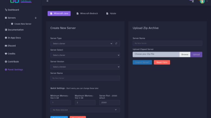Focus Server Name field in Create New Server
This screenshot has height=118, width=211.
(x=85, y=78)
